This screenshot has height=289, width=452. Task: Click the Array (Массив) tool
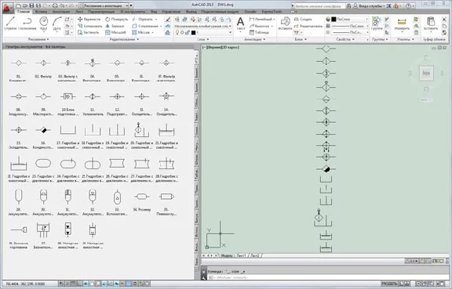point(141,33)
